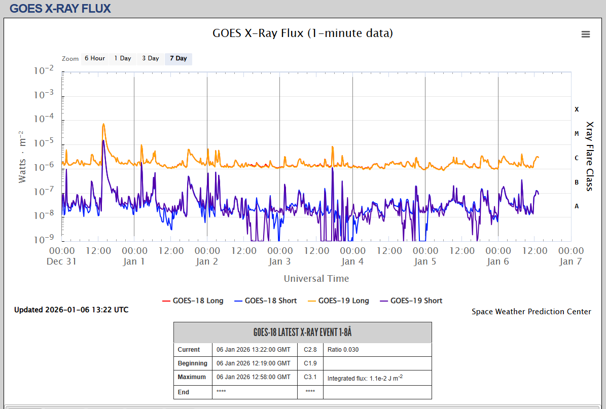
Task: Select the Current flux C2.8 cell
Action: click(x=310, y=350)
